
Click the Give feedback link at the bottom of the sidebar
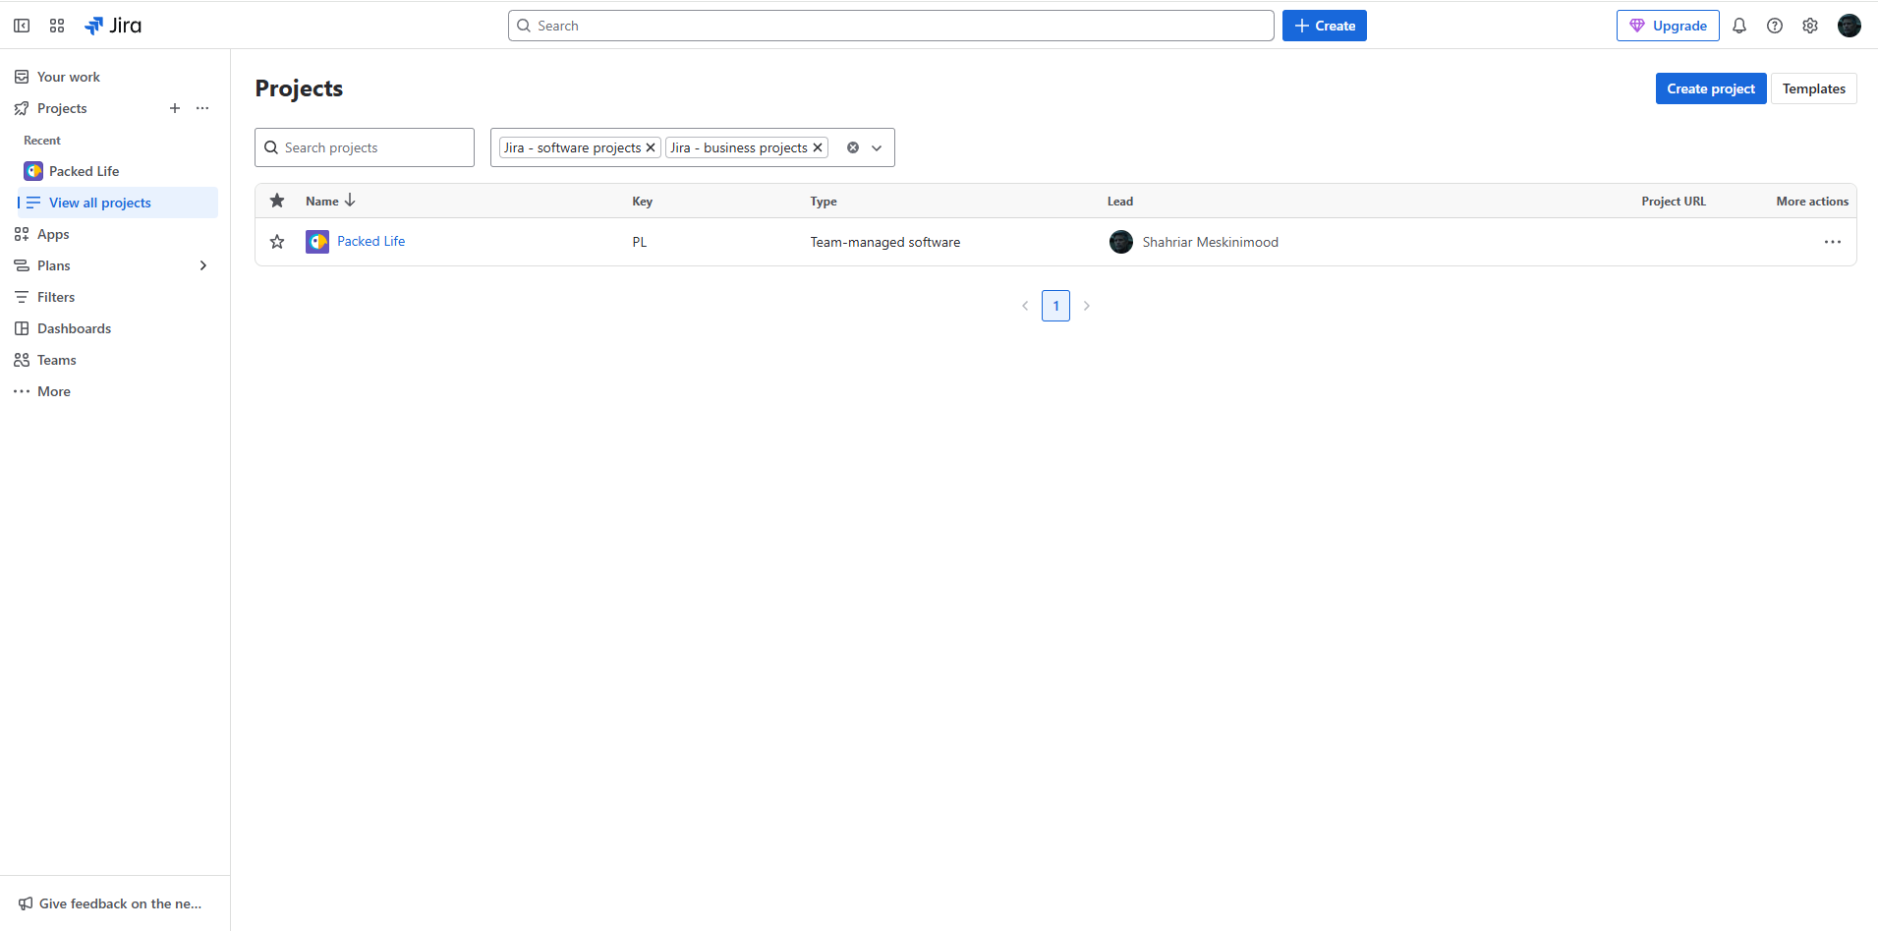(x=110, y=903)
